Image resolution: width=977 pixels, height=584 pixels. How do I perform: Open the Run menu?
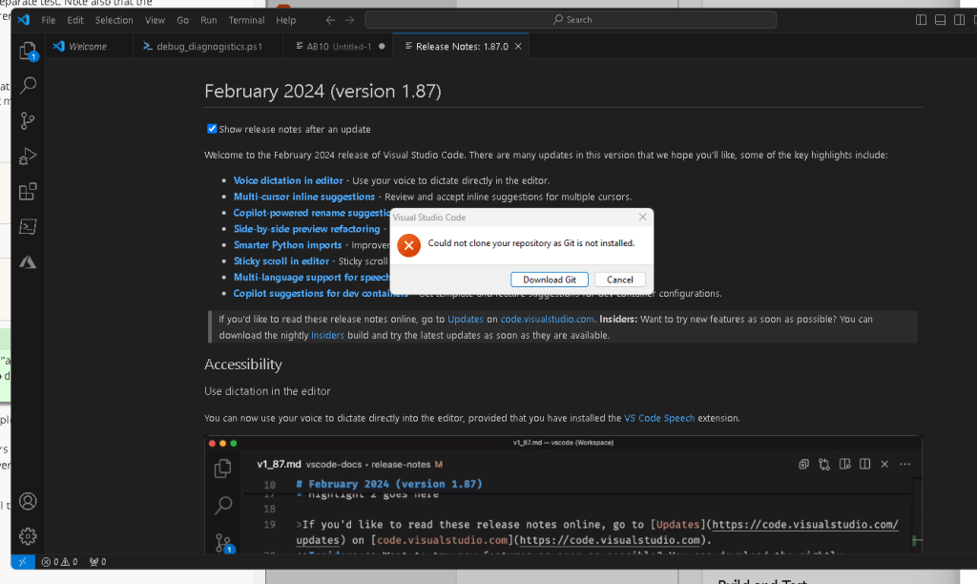pos(209,20)
